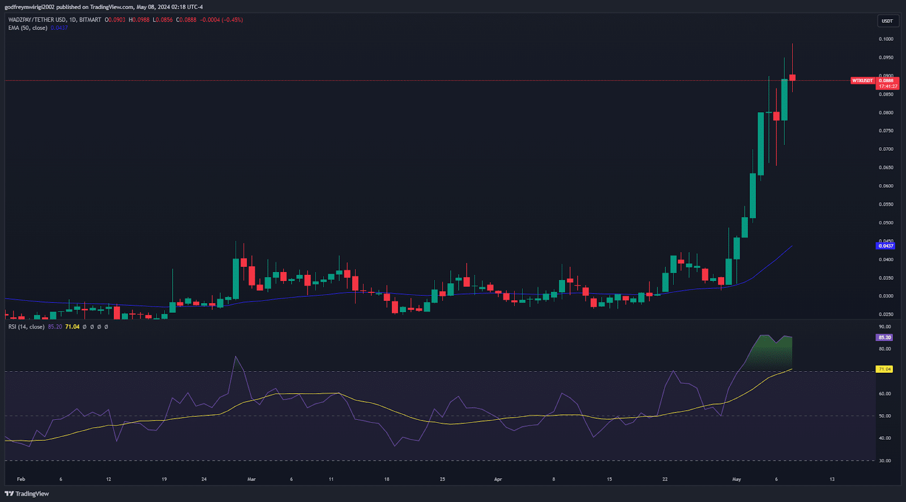The height and width of the screenshot is (502, 906).
Task: Click the Mar label on time axis
Action: pyautogui.click(x=251, y=479)
